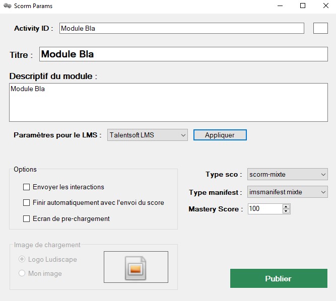This screenshot has width=336, height=301.
Task: Expand the Type sco dropdown
Action: (287, 175)
